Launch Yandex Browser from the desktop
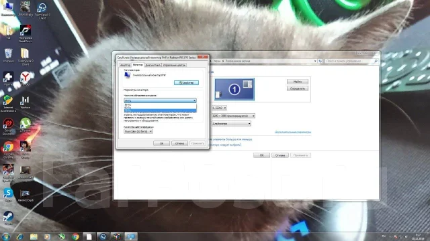The width and height of the screenshot is (430, 241). tap(26, 79)
